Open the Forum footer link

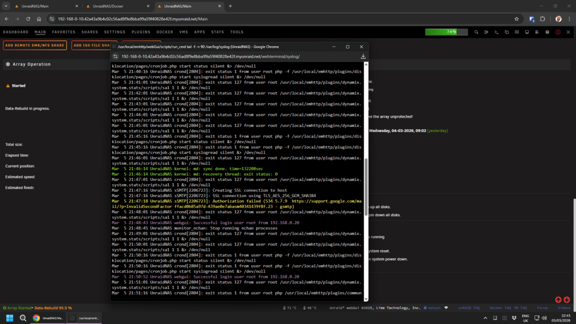[542, 308]
